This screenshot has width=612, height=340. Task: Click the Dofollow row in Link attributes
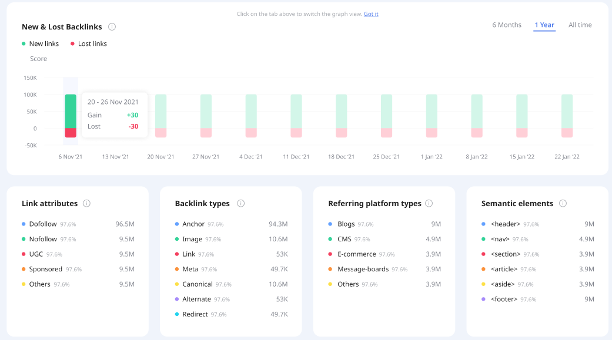[x=78, y=224]
